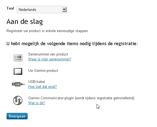Screen dimensions: 157x127
Task: Click the Garmin device screen icon
Action: click(x=18, y=71)
